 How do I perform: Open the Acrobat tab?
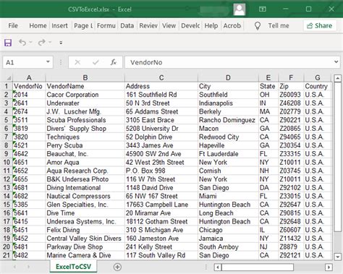point(232,25)
